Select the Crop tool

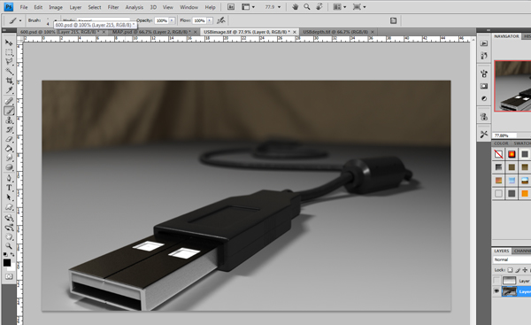click(x=9, y=81)
